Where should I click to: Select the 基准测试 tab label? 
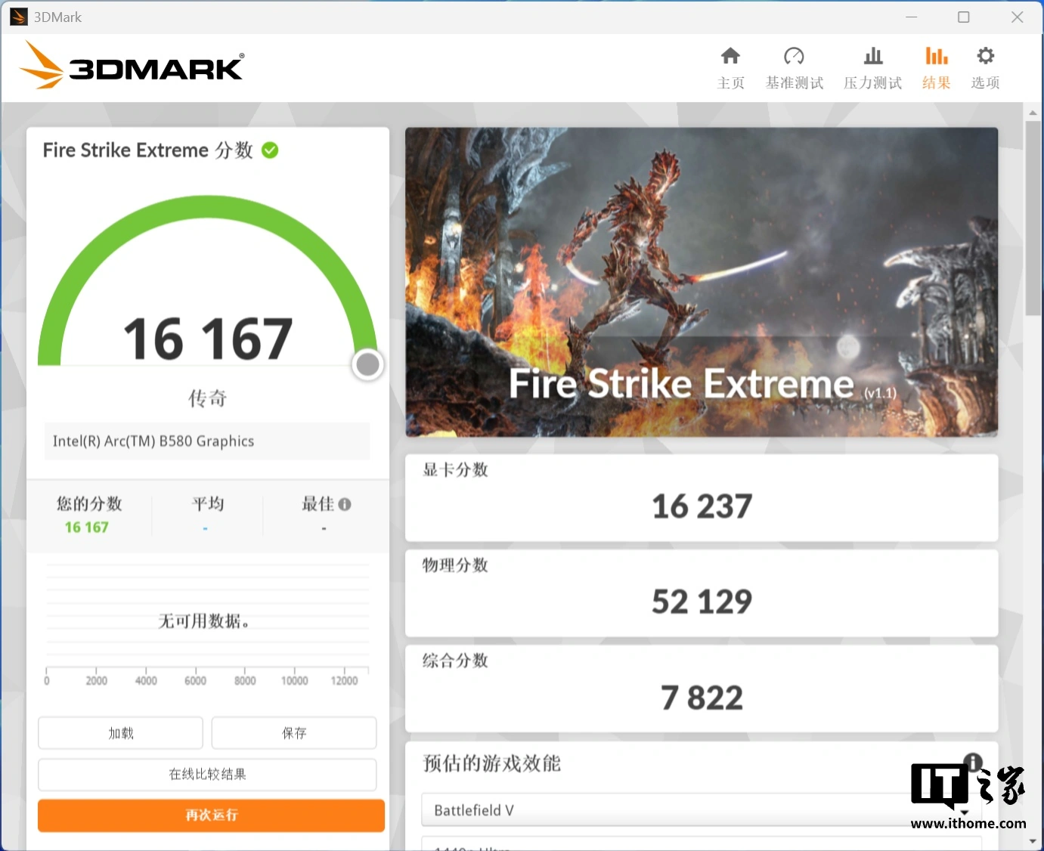click(x=794, y=82)
